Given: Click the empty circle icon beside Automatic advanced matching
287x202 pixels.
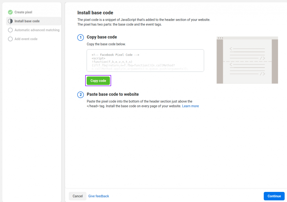Looking at the screenshot, I should pos(10,30).
